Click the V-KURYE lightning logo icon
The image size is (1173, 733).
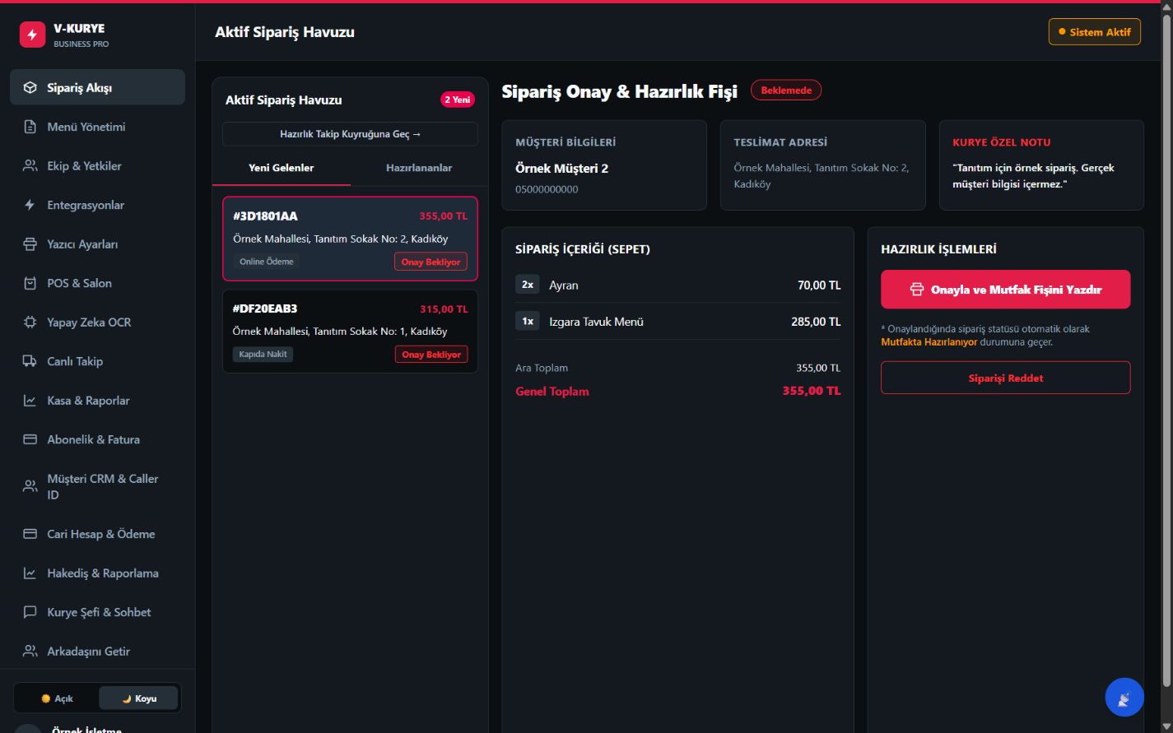[33, 35]
